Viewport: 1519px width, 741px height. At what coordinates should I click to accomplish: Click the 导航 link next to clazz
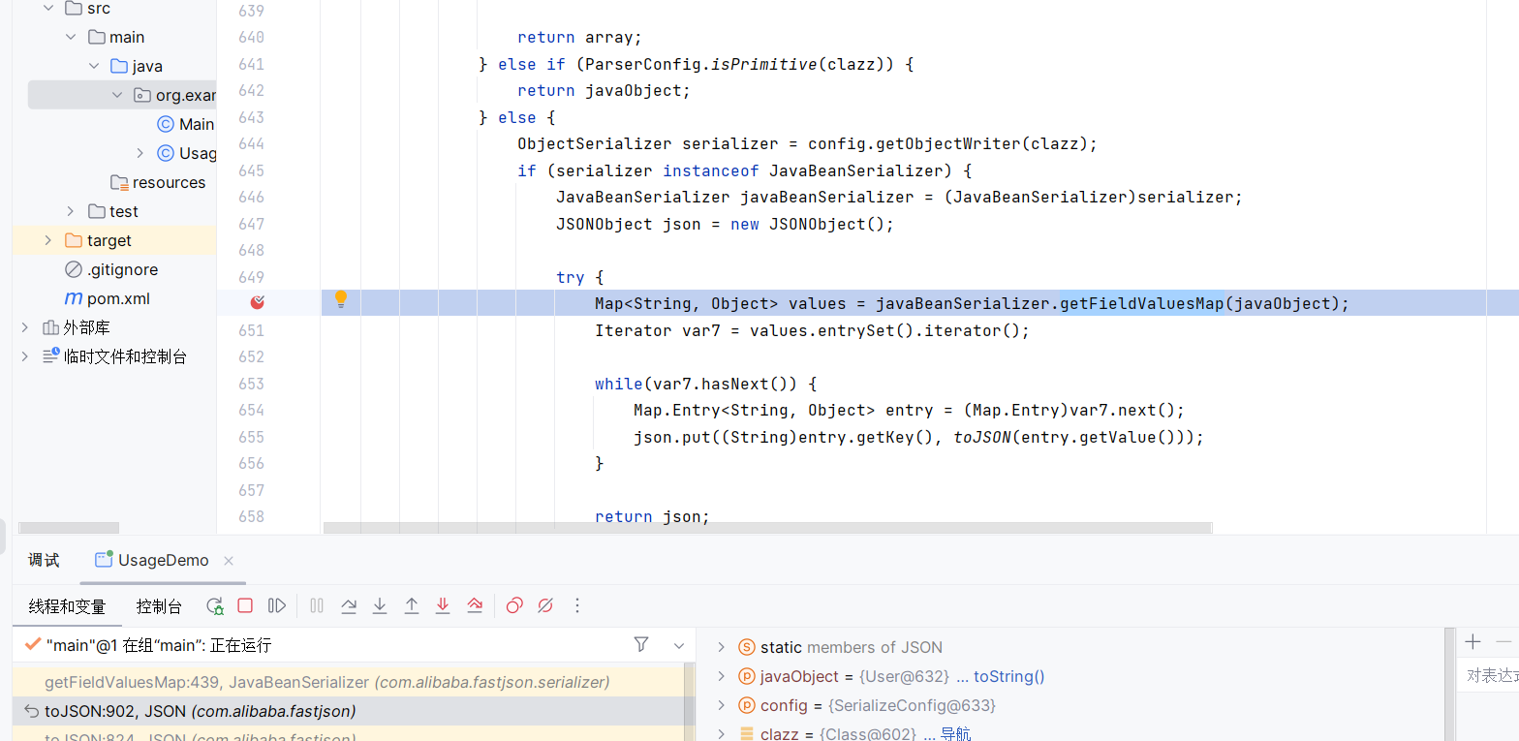coord(955,733)
